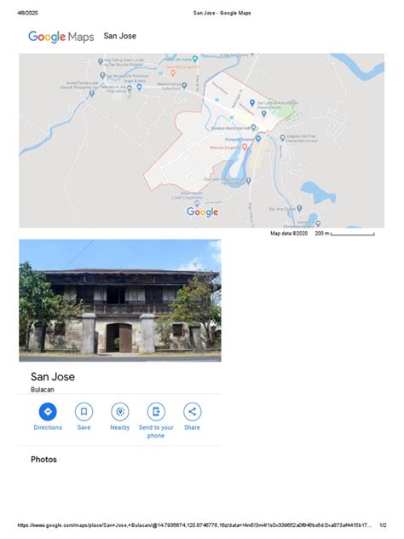Click the blue market pin beside Mercury Drugstore
The image size is (404, 539).
[x=258, y=138]
